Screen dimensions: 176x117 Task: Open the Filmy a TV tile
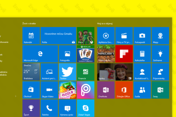pos(124,36)
